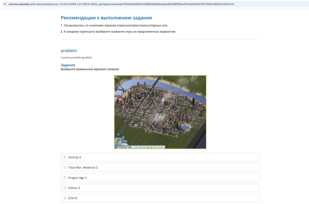Choose the Total War: Medieval 2 answer
This screenshot has height=204, width=309.
click(x=65, y=167)
